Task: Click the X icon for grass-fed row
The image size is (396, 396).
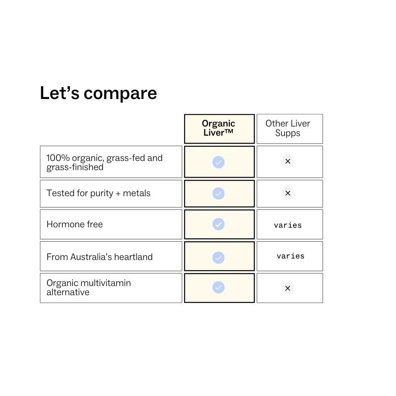Action: 288,161
